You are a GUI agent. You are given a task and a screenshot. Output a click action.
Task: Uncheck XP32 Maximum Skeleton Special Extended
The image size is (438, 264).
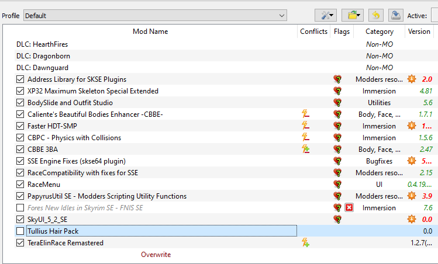click(x=20, y=91)
